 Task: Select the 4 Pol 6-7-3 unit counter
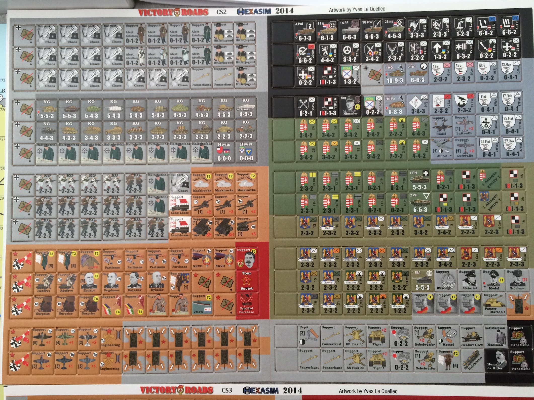305,31
